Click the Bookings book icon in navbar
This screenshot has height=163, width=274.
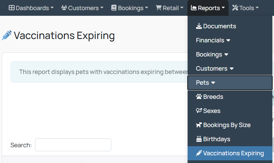pos(114,8)
